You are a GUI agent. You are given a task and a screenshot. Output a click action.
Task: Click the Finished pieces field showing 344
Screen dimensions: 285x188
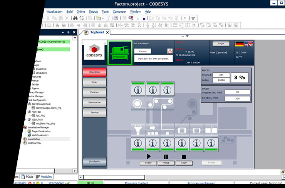click(x=221, y=75)
